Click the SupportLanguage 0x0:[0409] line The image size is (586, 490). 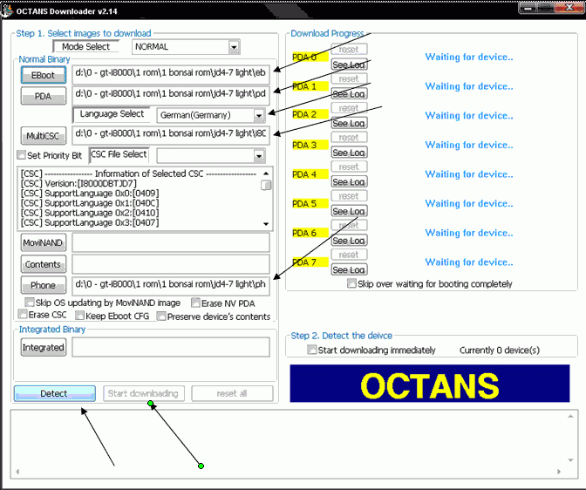coord(90,194)
